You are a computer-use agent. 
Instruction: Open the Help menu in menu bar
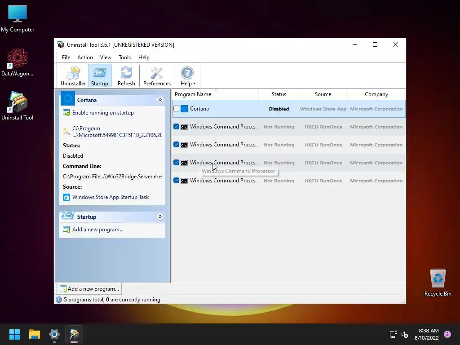tap(144, 57)
